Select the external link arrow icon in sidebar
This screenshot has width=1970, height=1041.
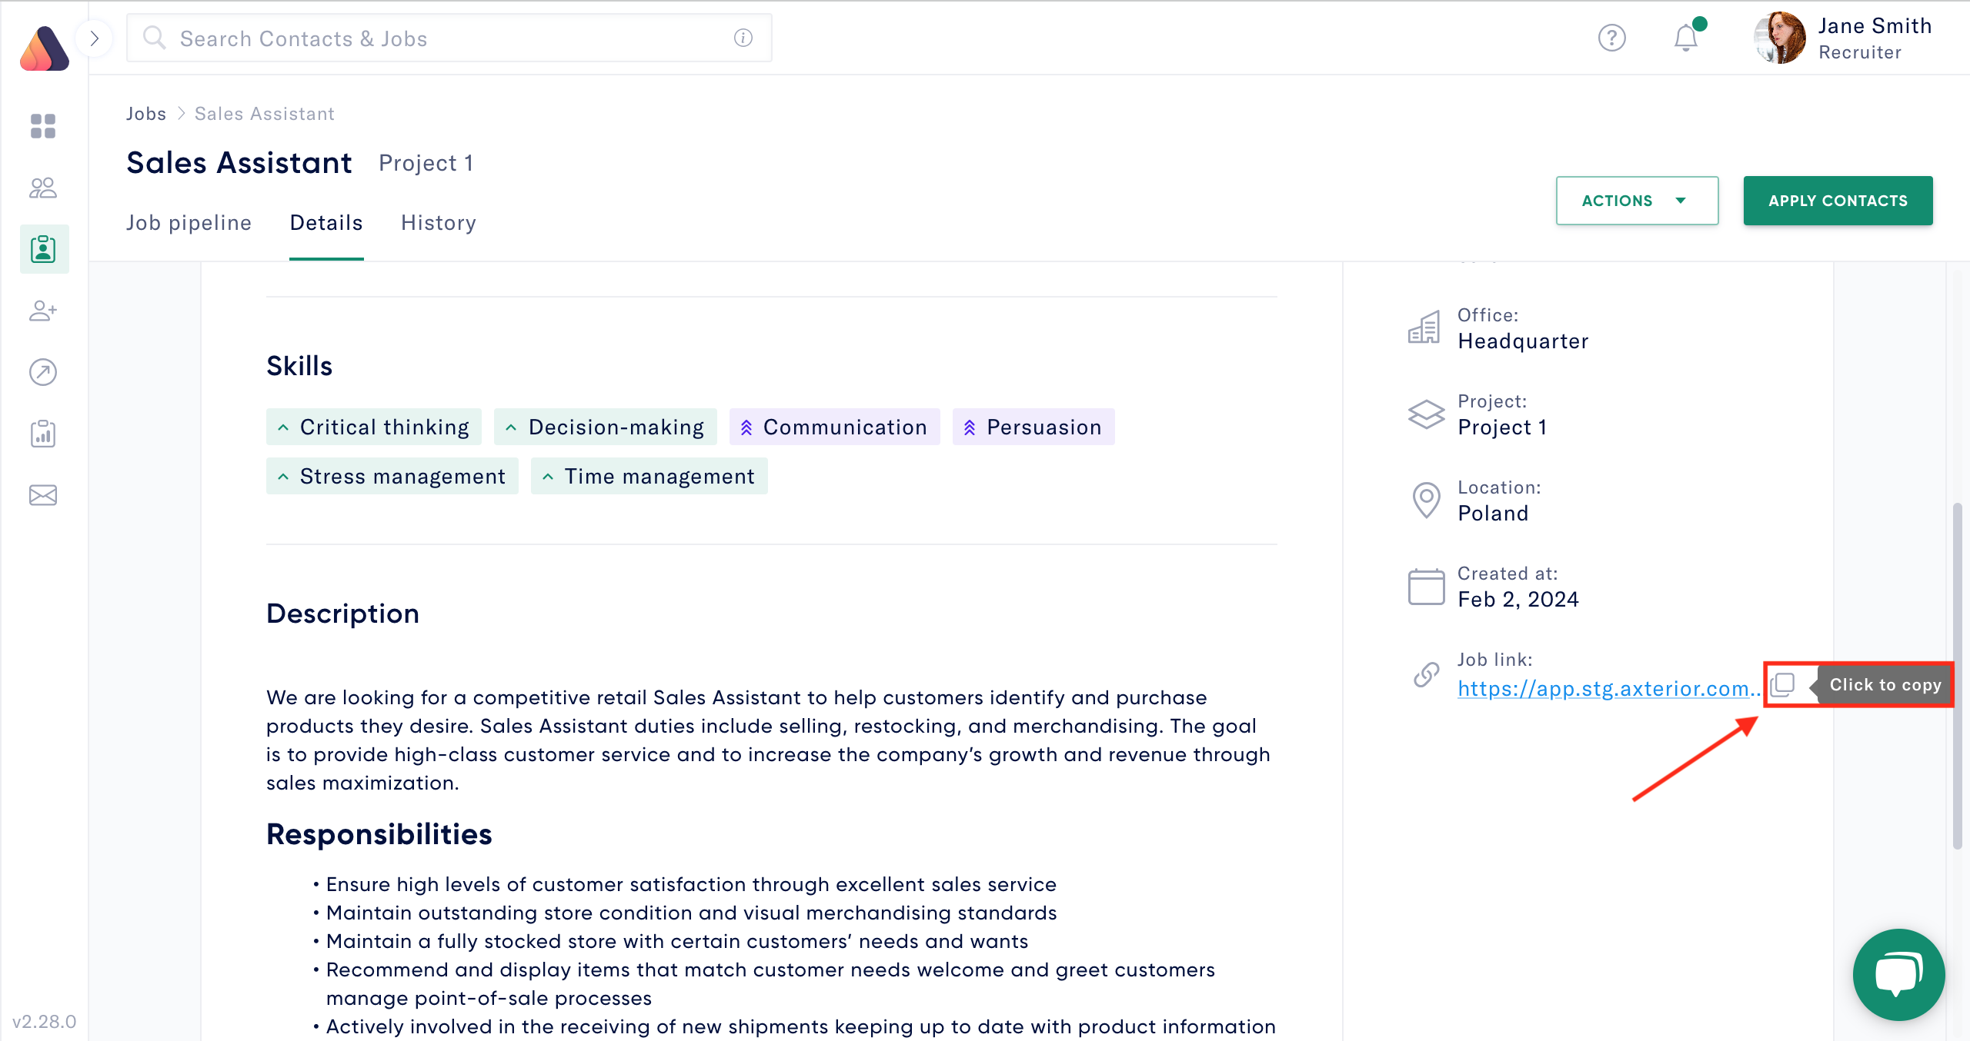[x=43, y=372]
